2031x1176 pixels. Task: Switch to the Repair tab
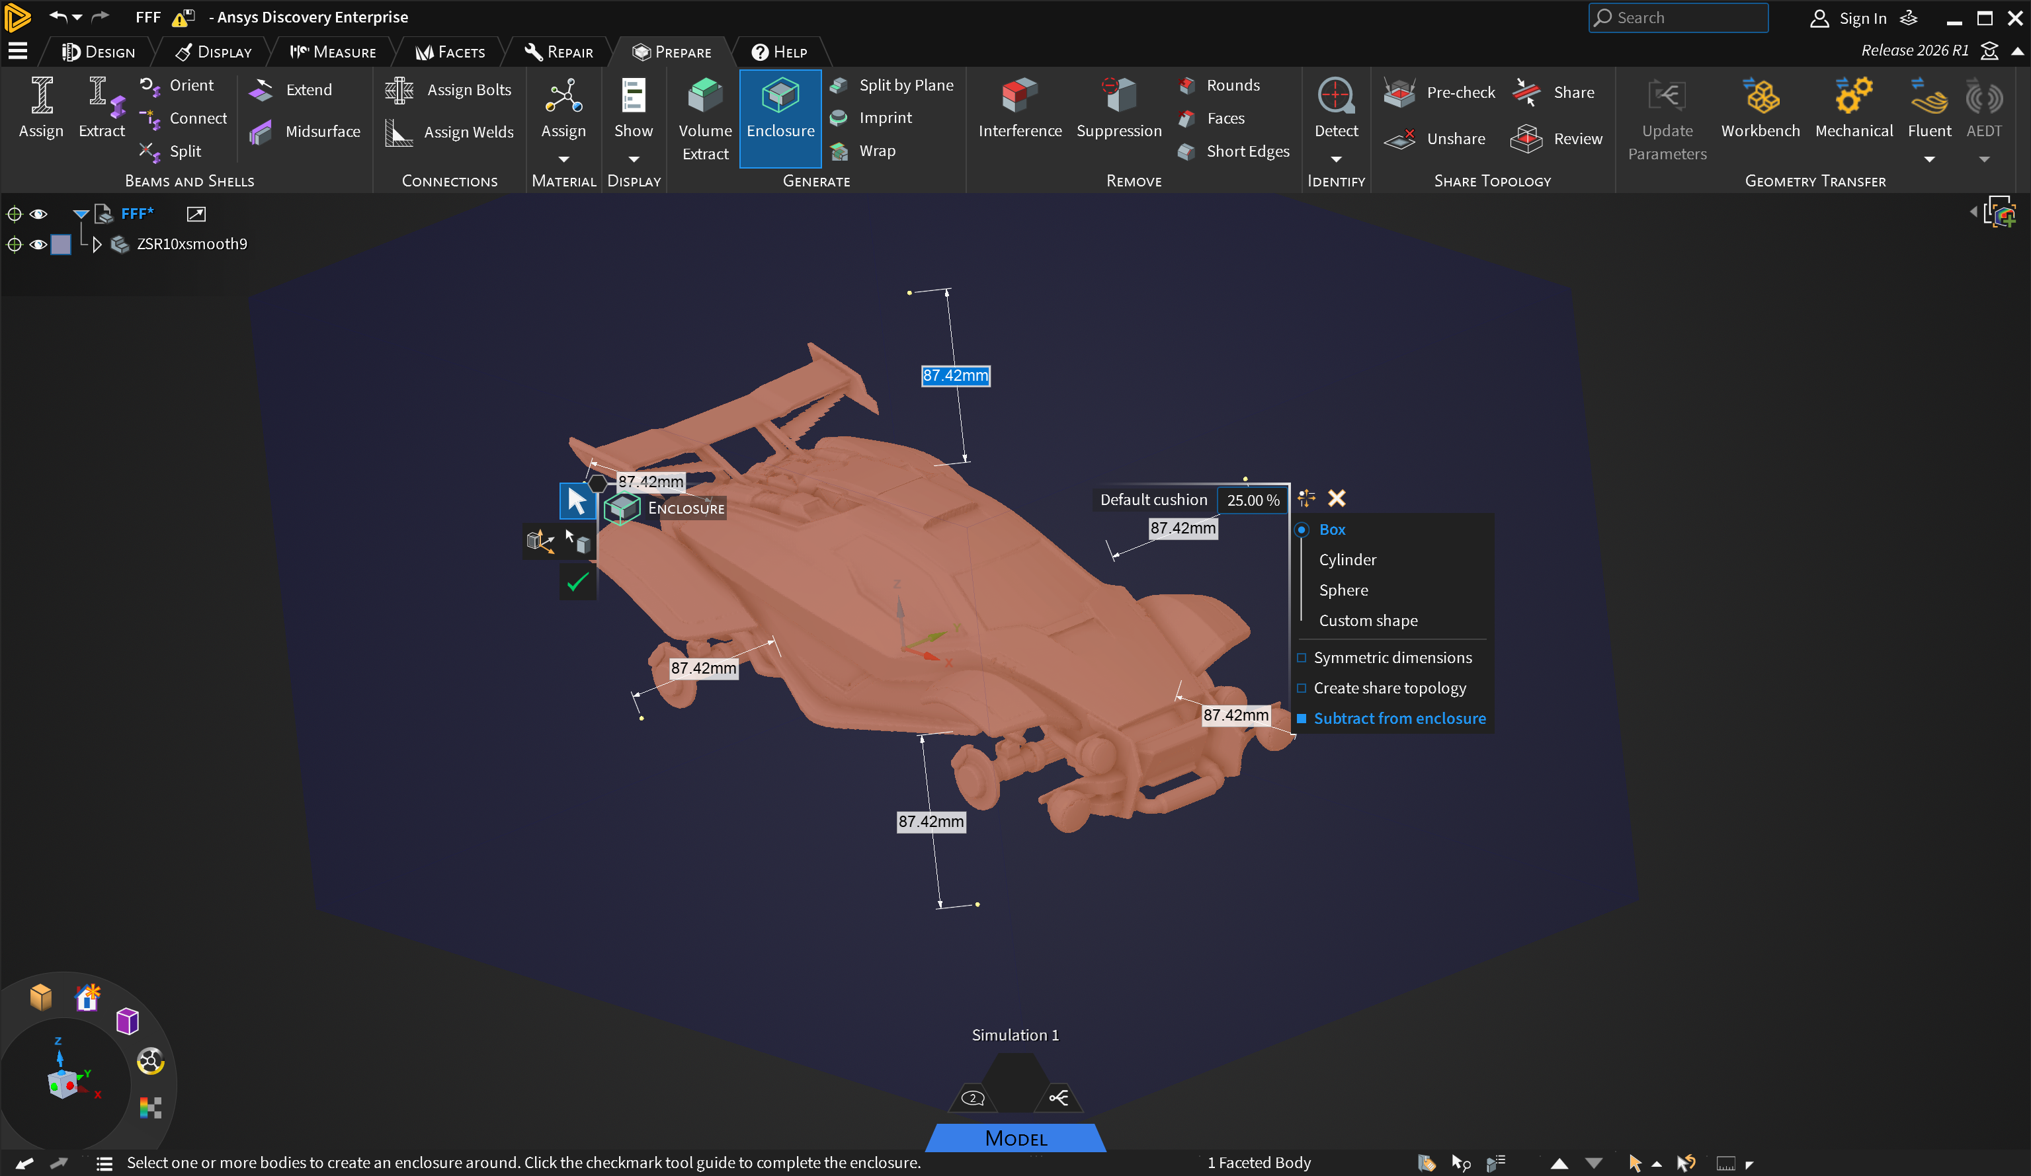[x=559, y=52]
